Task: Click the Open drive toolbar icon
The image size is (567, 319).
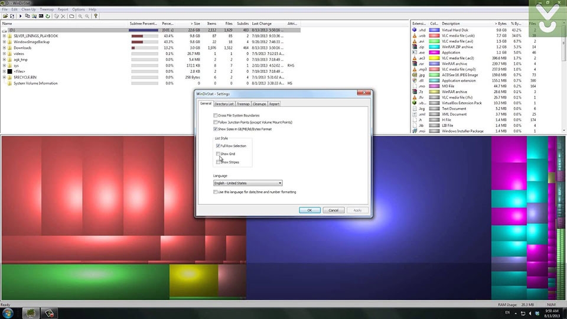Action: (x=5, y=17)
